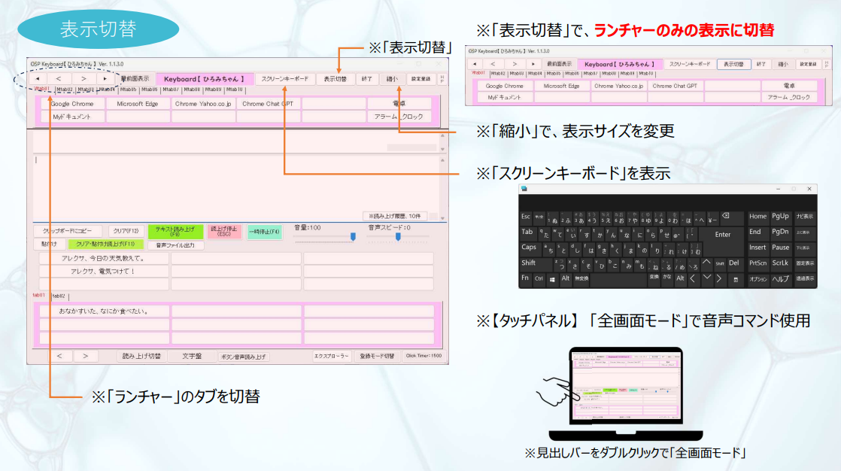Click the top < previous-tab arrow in large OSP window
841x471 pixels.
pyautogui.click(x=59, y=79)
